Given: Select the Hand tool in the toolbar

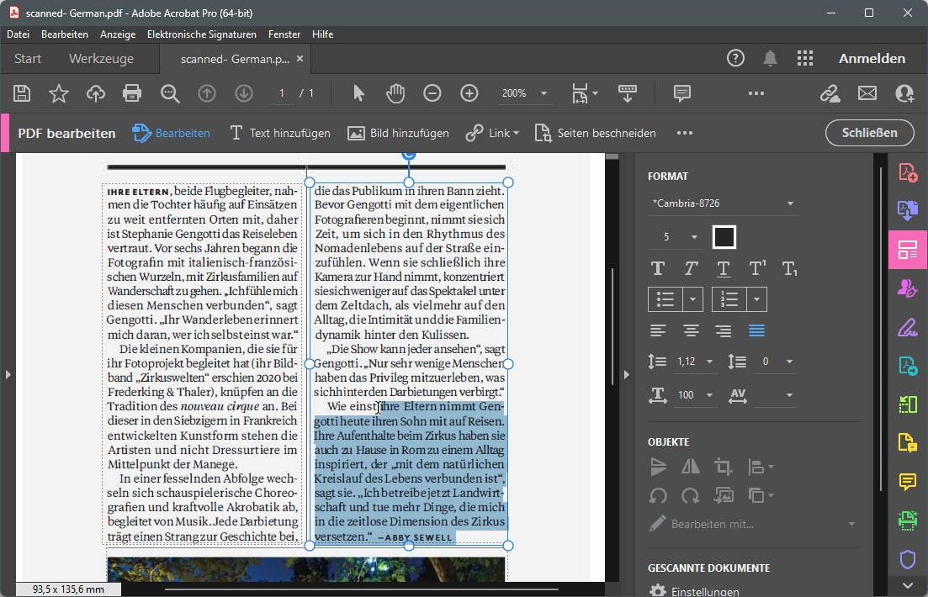Looking at the screenshot, I should pos(394,93).
